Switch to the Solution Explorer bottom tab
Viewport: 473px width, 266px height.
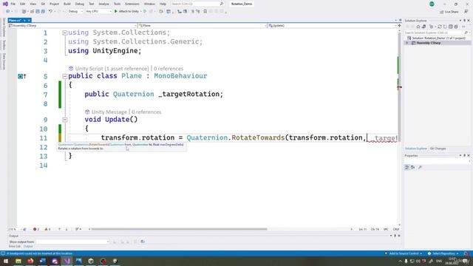[x=415, y=149]
